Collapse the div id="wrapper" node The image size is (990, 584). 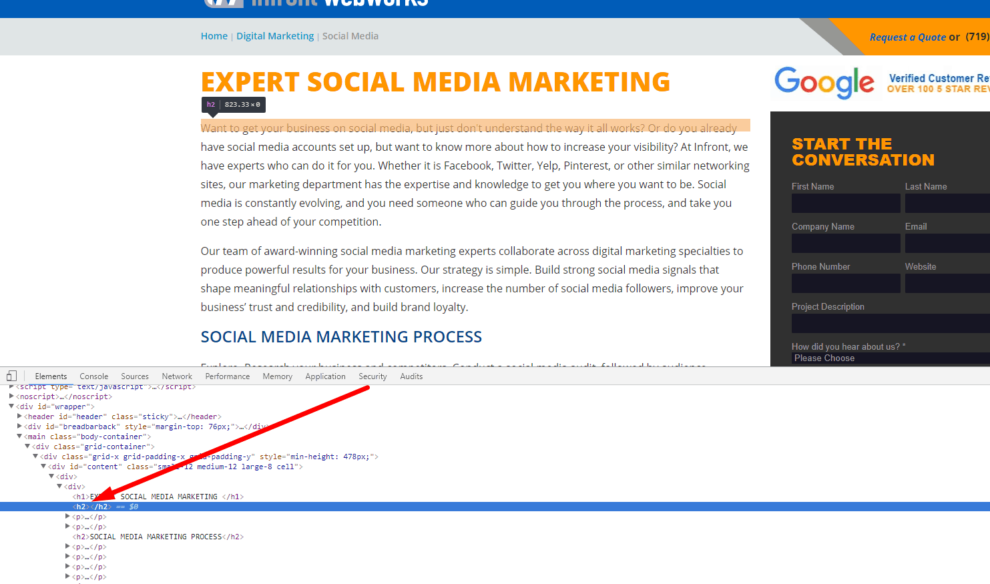(11, 406)
